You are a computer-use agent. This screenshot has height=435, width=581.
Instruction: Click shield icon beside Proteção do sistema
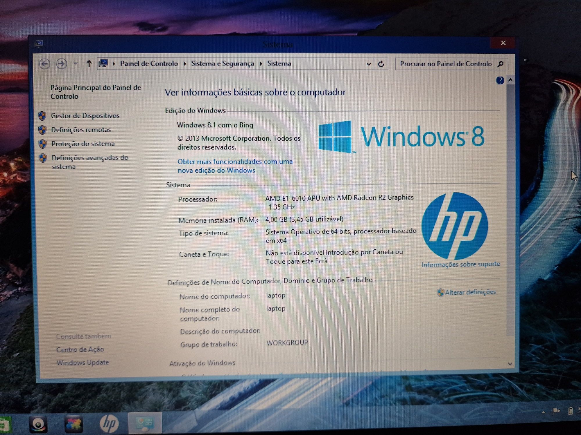(x=43, y=144)
